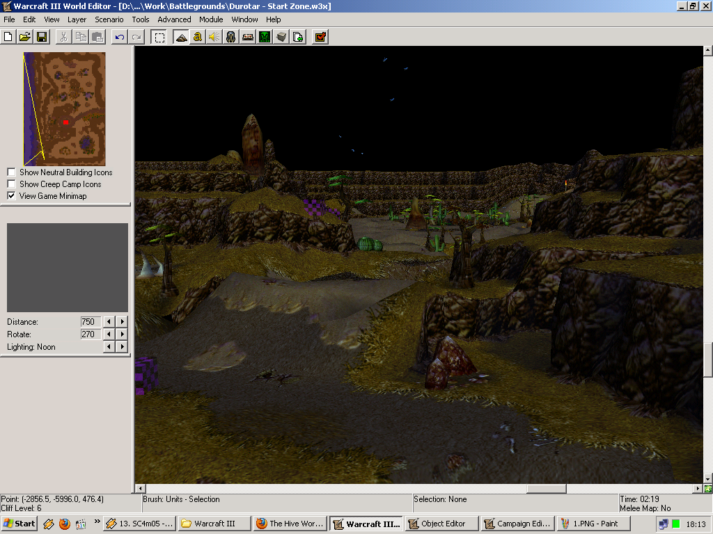Open the File menu
Viewport: 713px width, 534px height.
point(9,19)
